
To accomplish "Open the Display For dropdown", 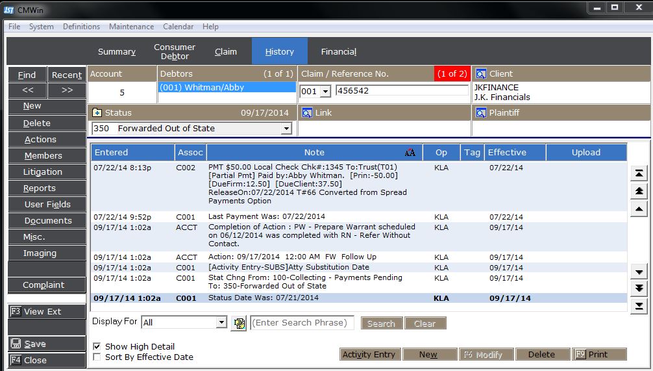I will 221,323.
